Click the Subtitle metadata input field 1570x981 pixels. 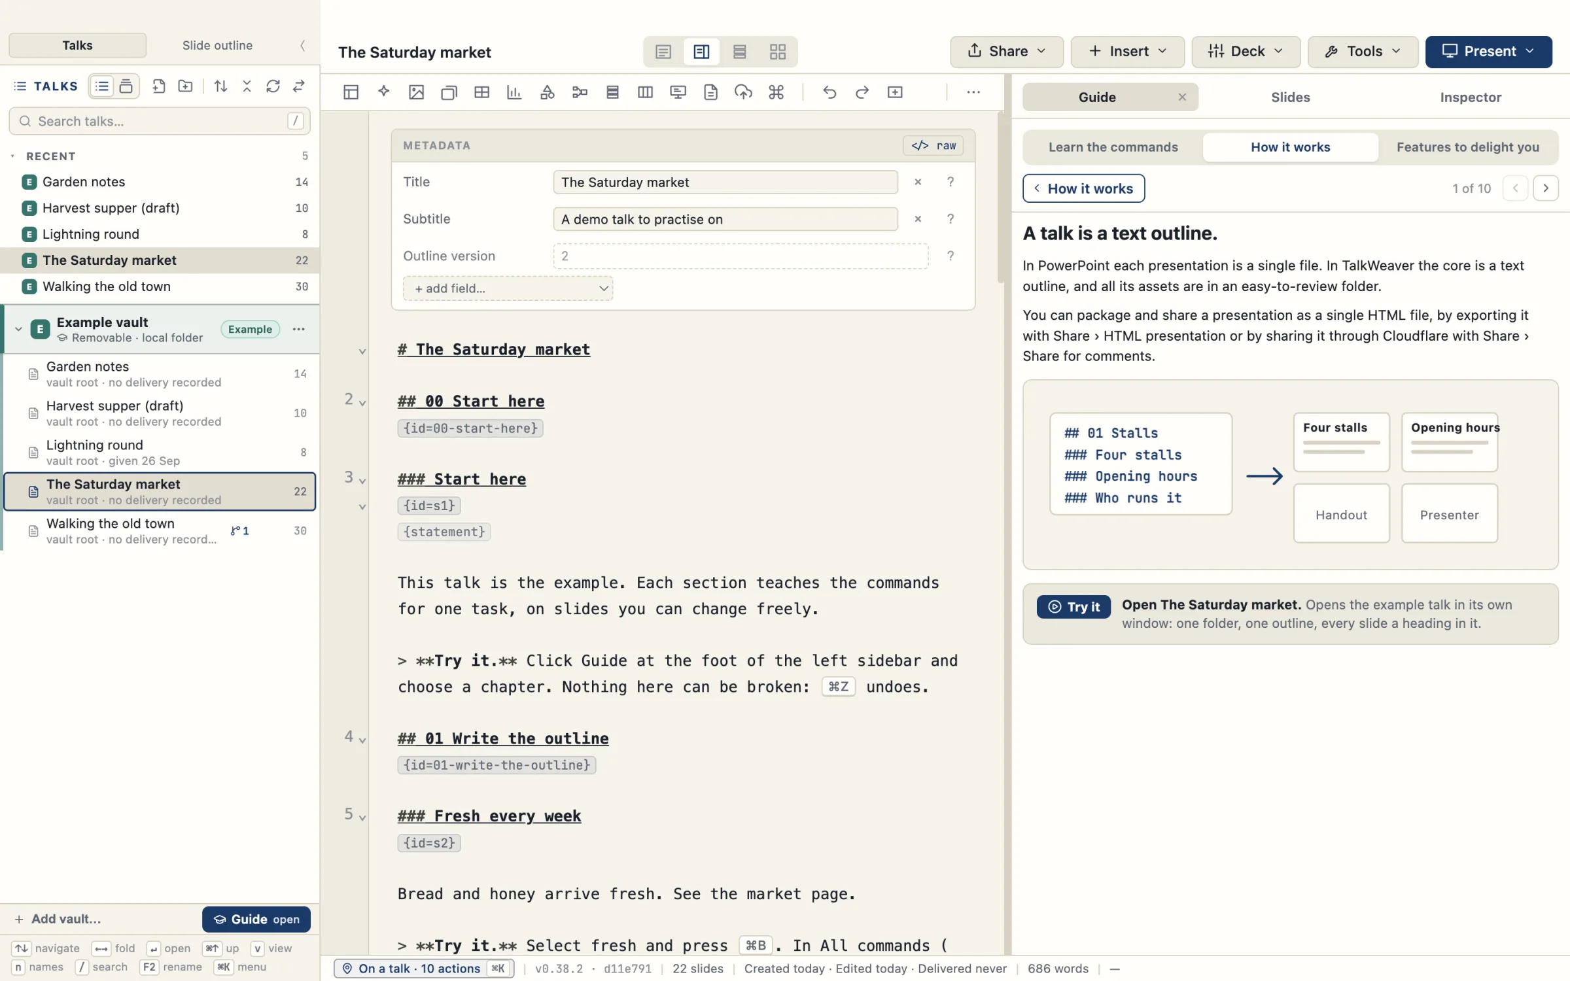[725, 219]
